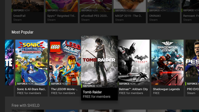Open the Fortnite cover at row start
Image resolution: width=199 pixels, height=112 pixels.
pos(9,62)
